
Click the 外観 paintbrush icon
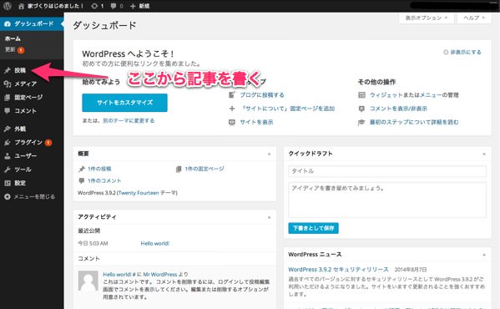(8, 129)
